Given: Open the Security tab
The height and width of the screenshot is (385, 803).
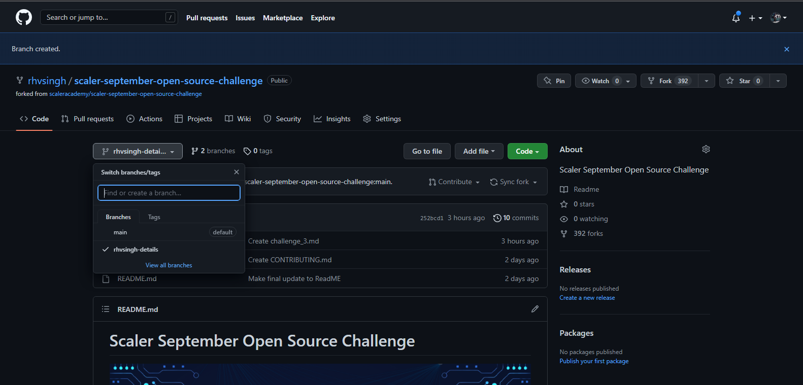Looking at the screenshot, I should coord(282,119).
